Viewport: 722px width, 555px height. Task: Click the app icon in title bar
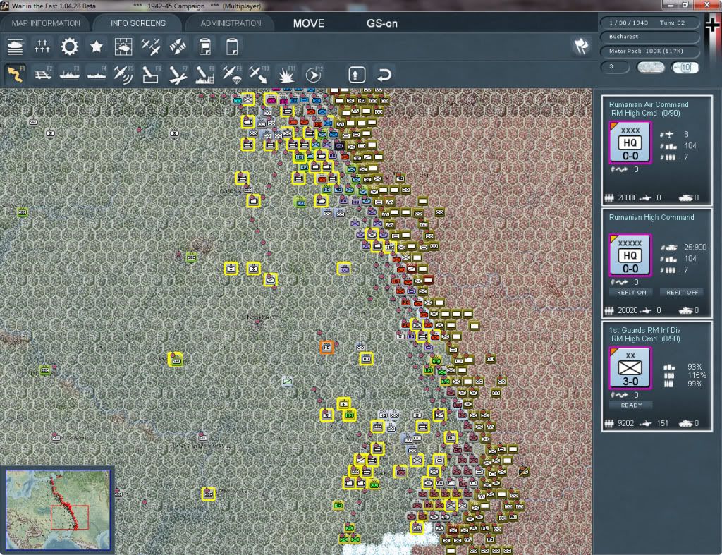[x=5, y=6]
